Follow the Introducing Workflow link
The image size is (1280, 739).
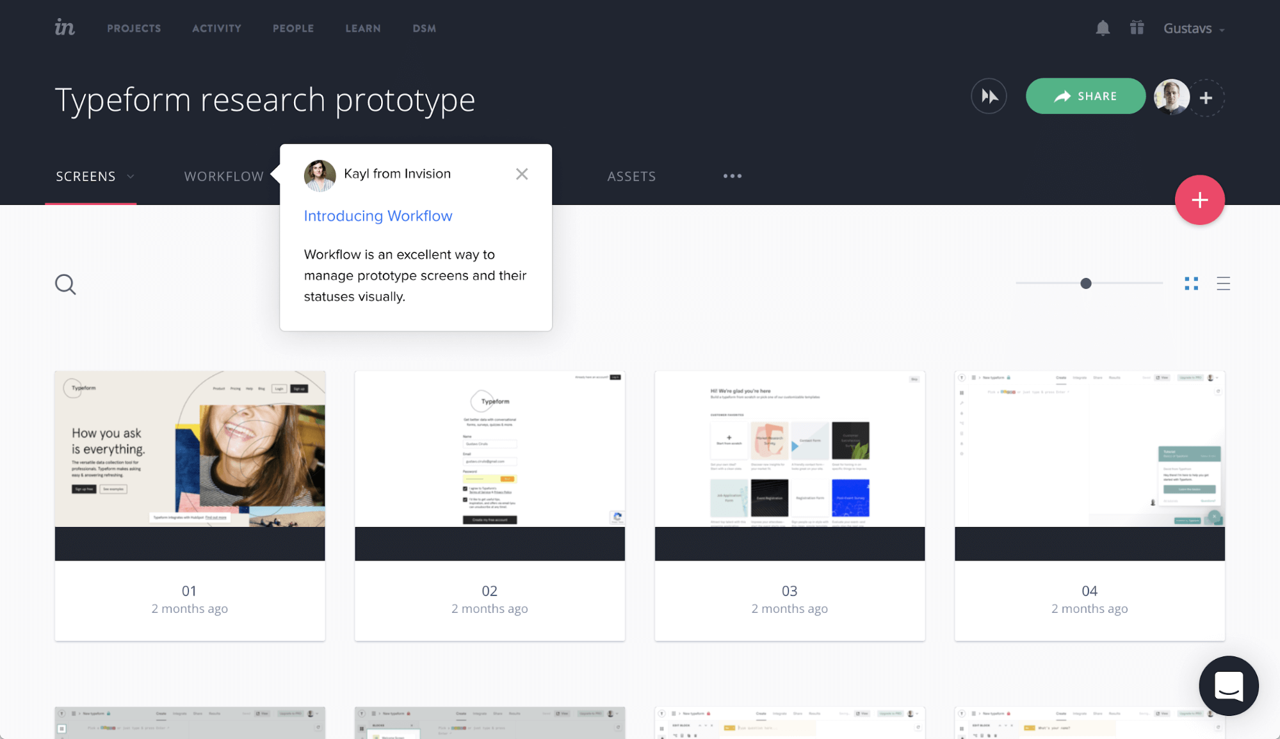(x=378, y=216)
